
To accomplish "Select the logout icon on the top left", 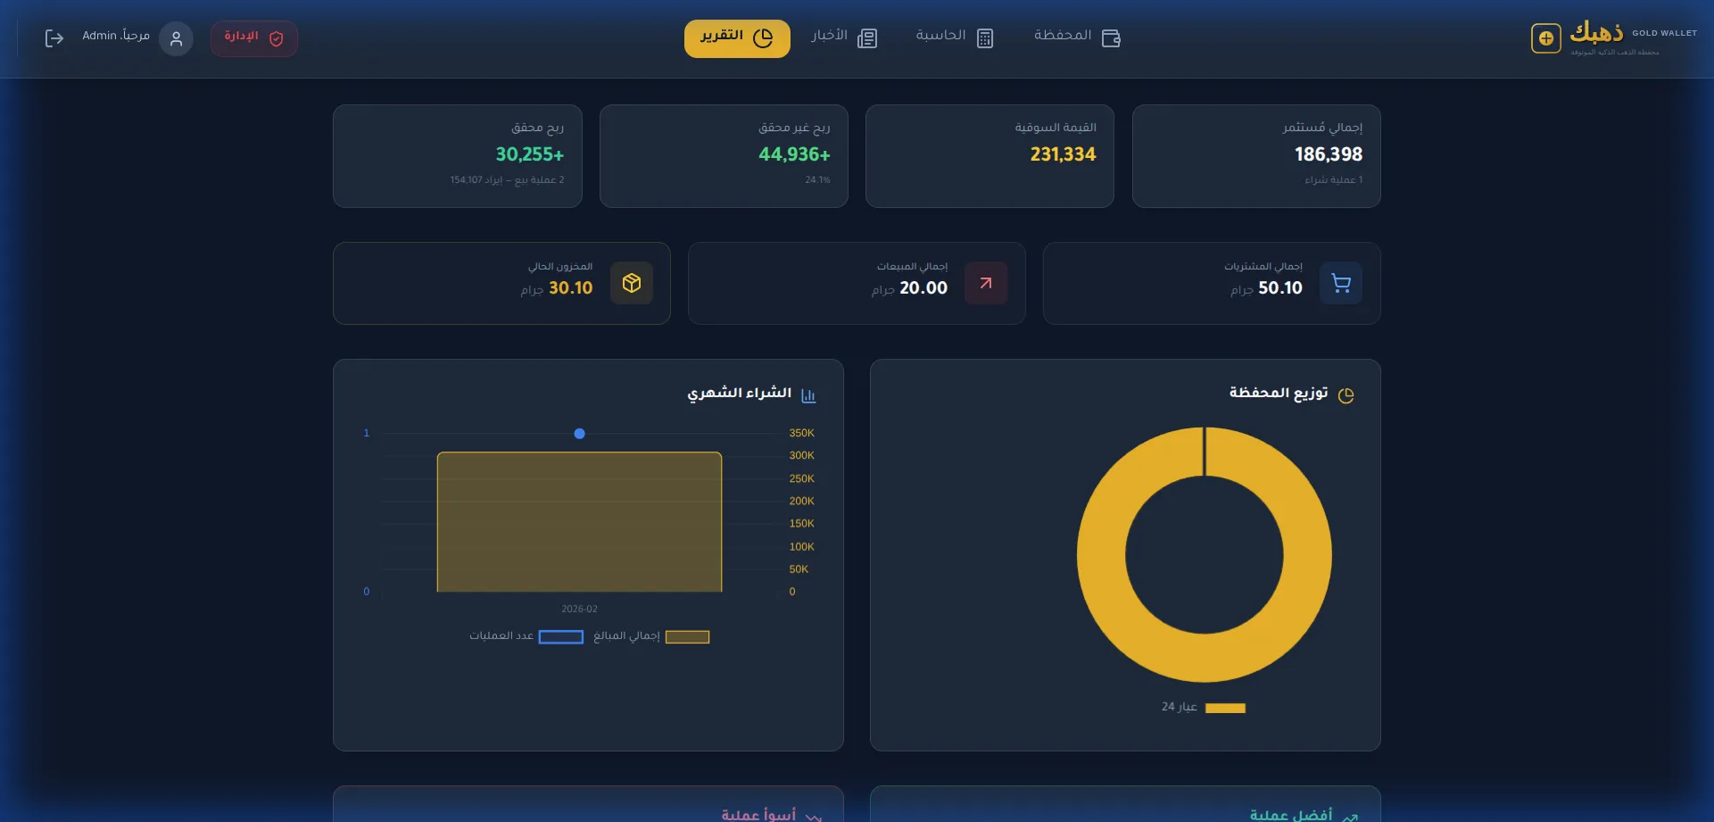I will pyautogui.click(x=54, y=38).
